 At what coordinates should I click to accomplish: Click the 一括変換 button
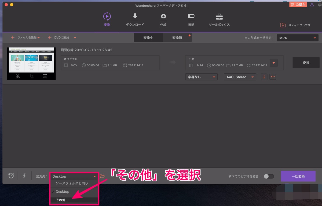tap(298, 176)
